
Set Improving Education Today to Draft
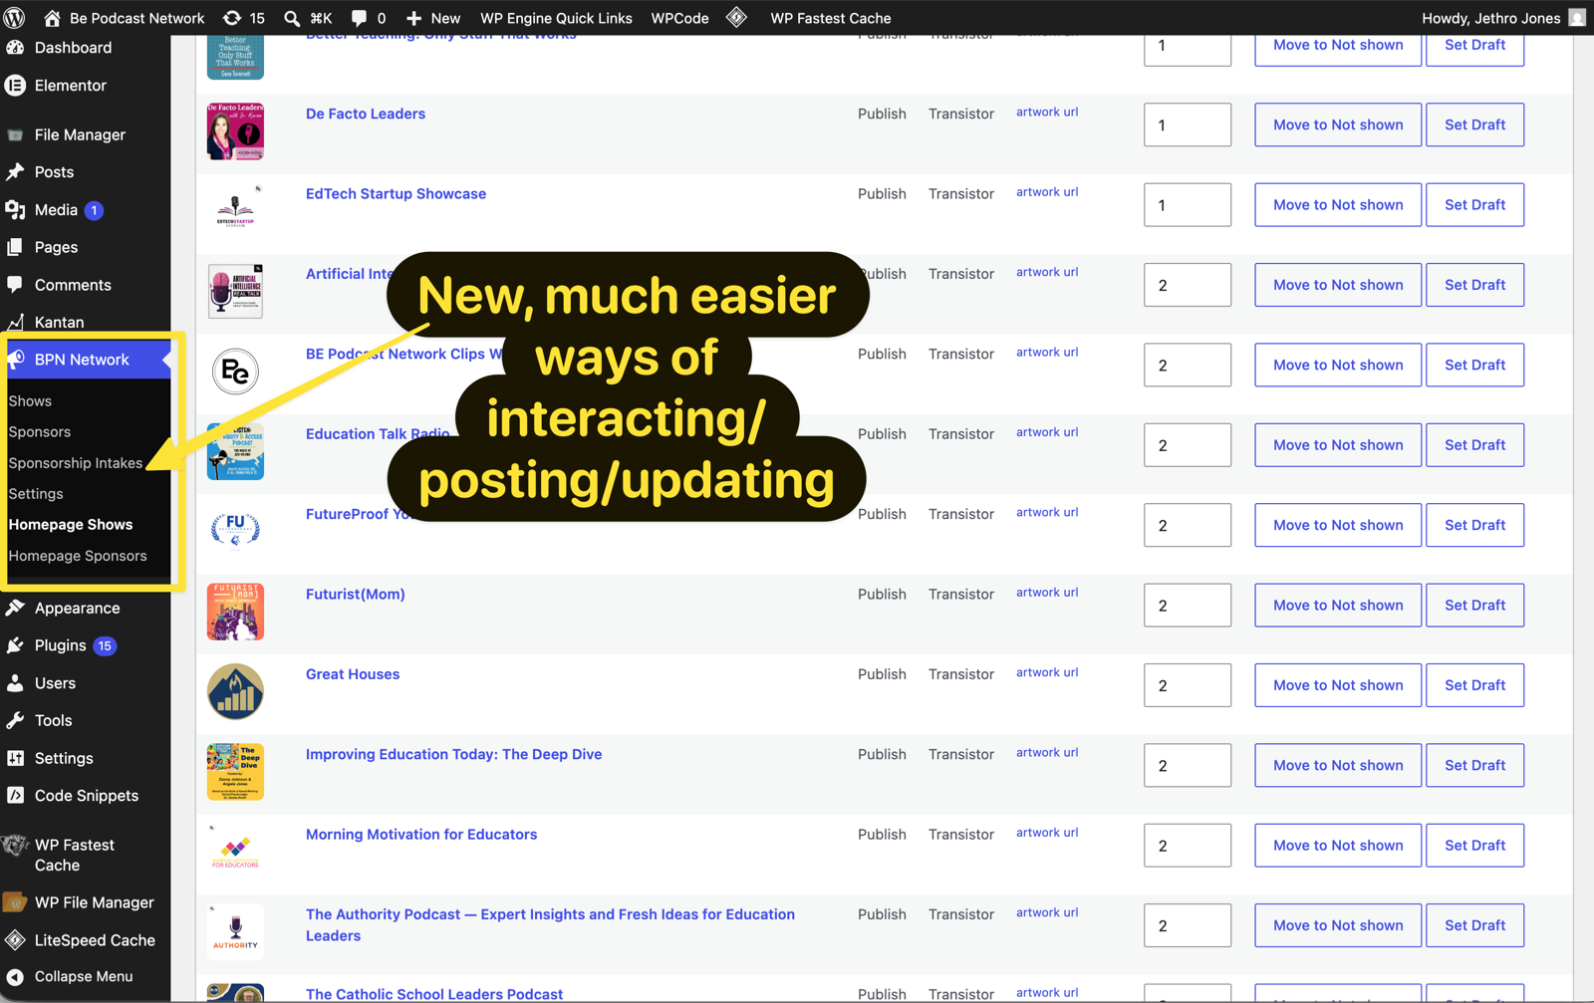pos(1474,765)
